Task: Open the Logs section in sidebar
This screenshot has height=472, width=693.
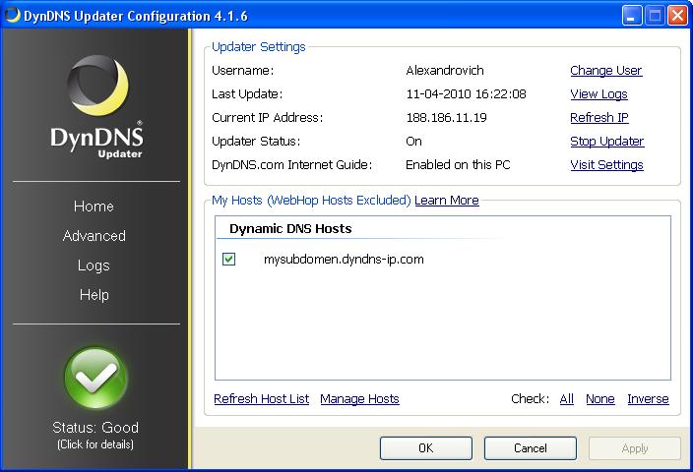Action: tap(94, 265)
